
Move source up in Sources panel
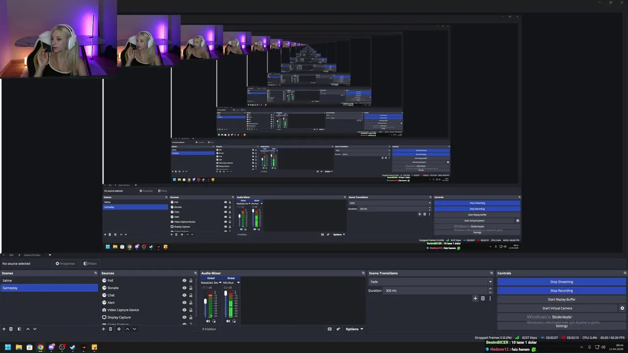click(127, 329)
